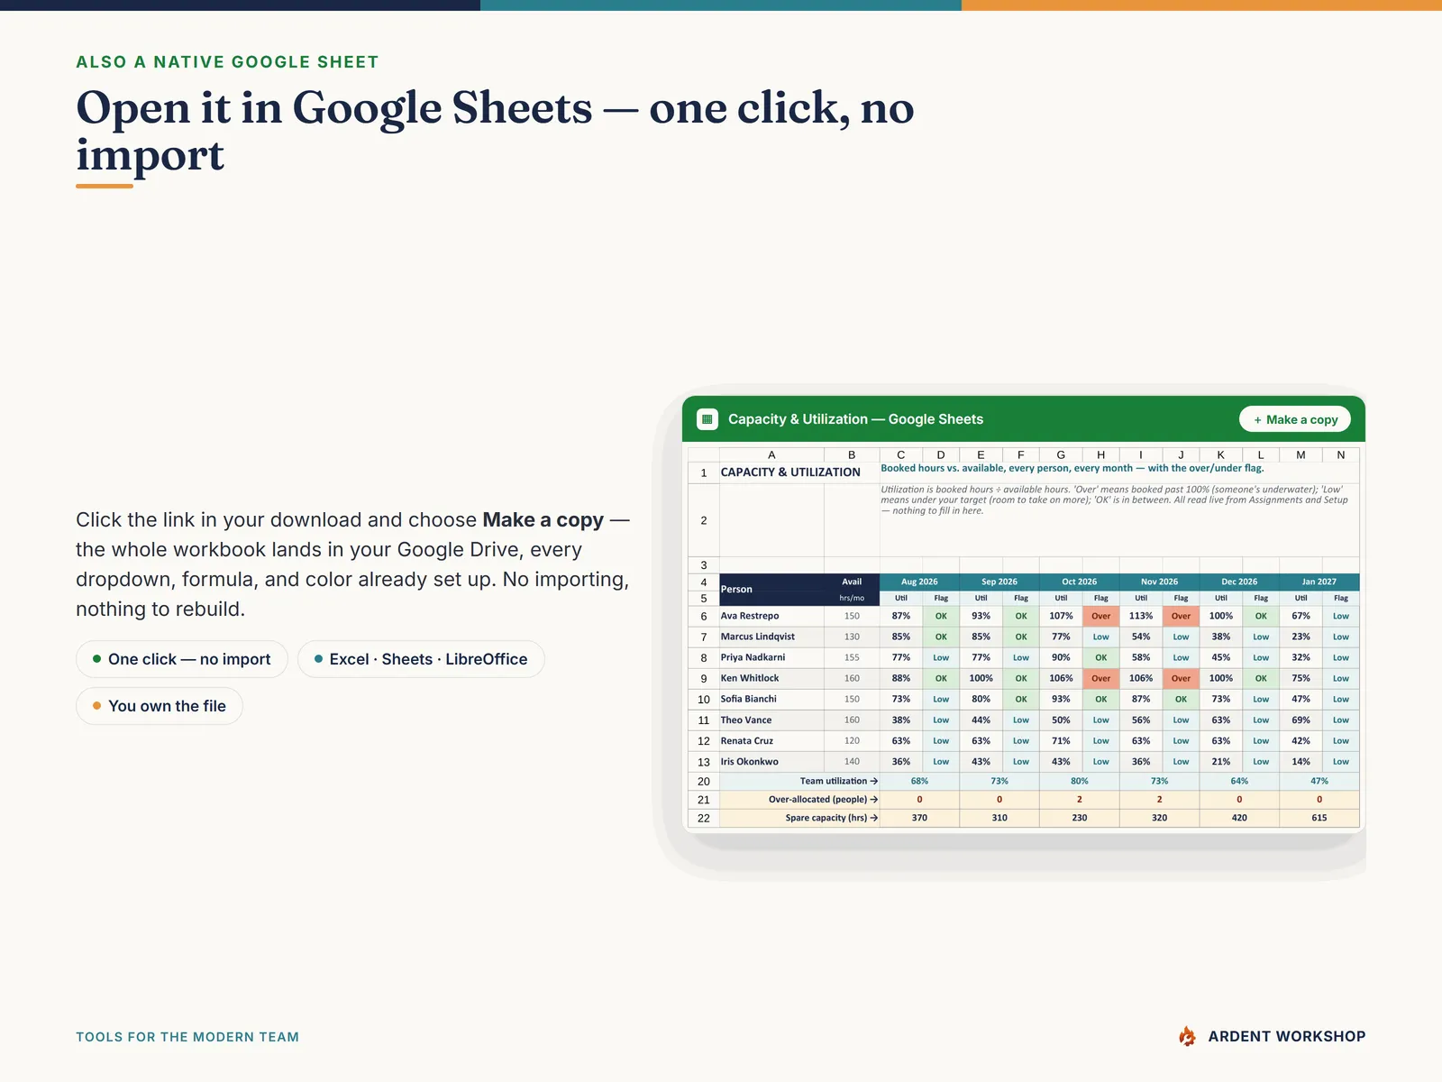Image resolution: width=1442 pixels, height=1082 pixels.
Task: Click the Nov 2026 month header
Action: 1159,582
